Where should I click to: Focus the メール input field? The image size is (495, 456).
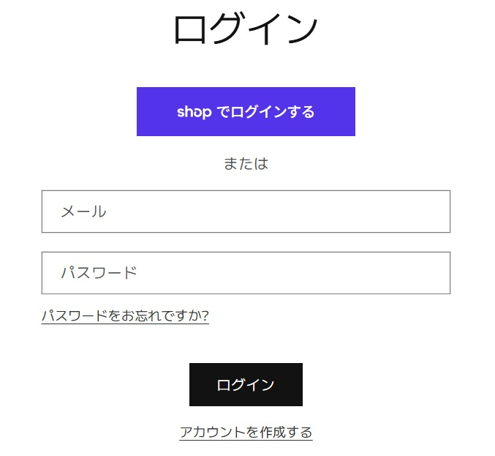point(246,212)
